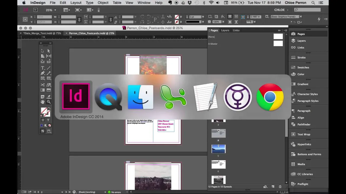This screenshot has width=346, height=194.
Task: Click the Spotlight search icon in menu bar
Action: pyautogui.click(x=313, y=3)
